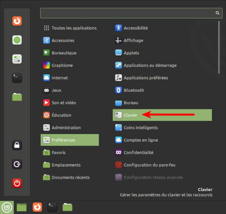Screen dimensions: 226x214
Task: Select Toutes les applications category
Action: coord(70,28)
